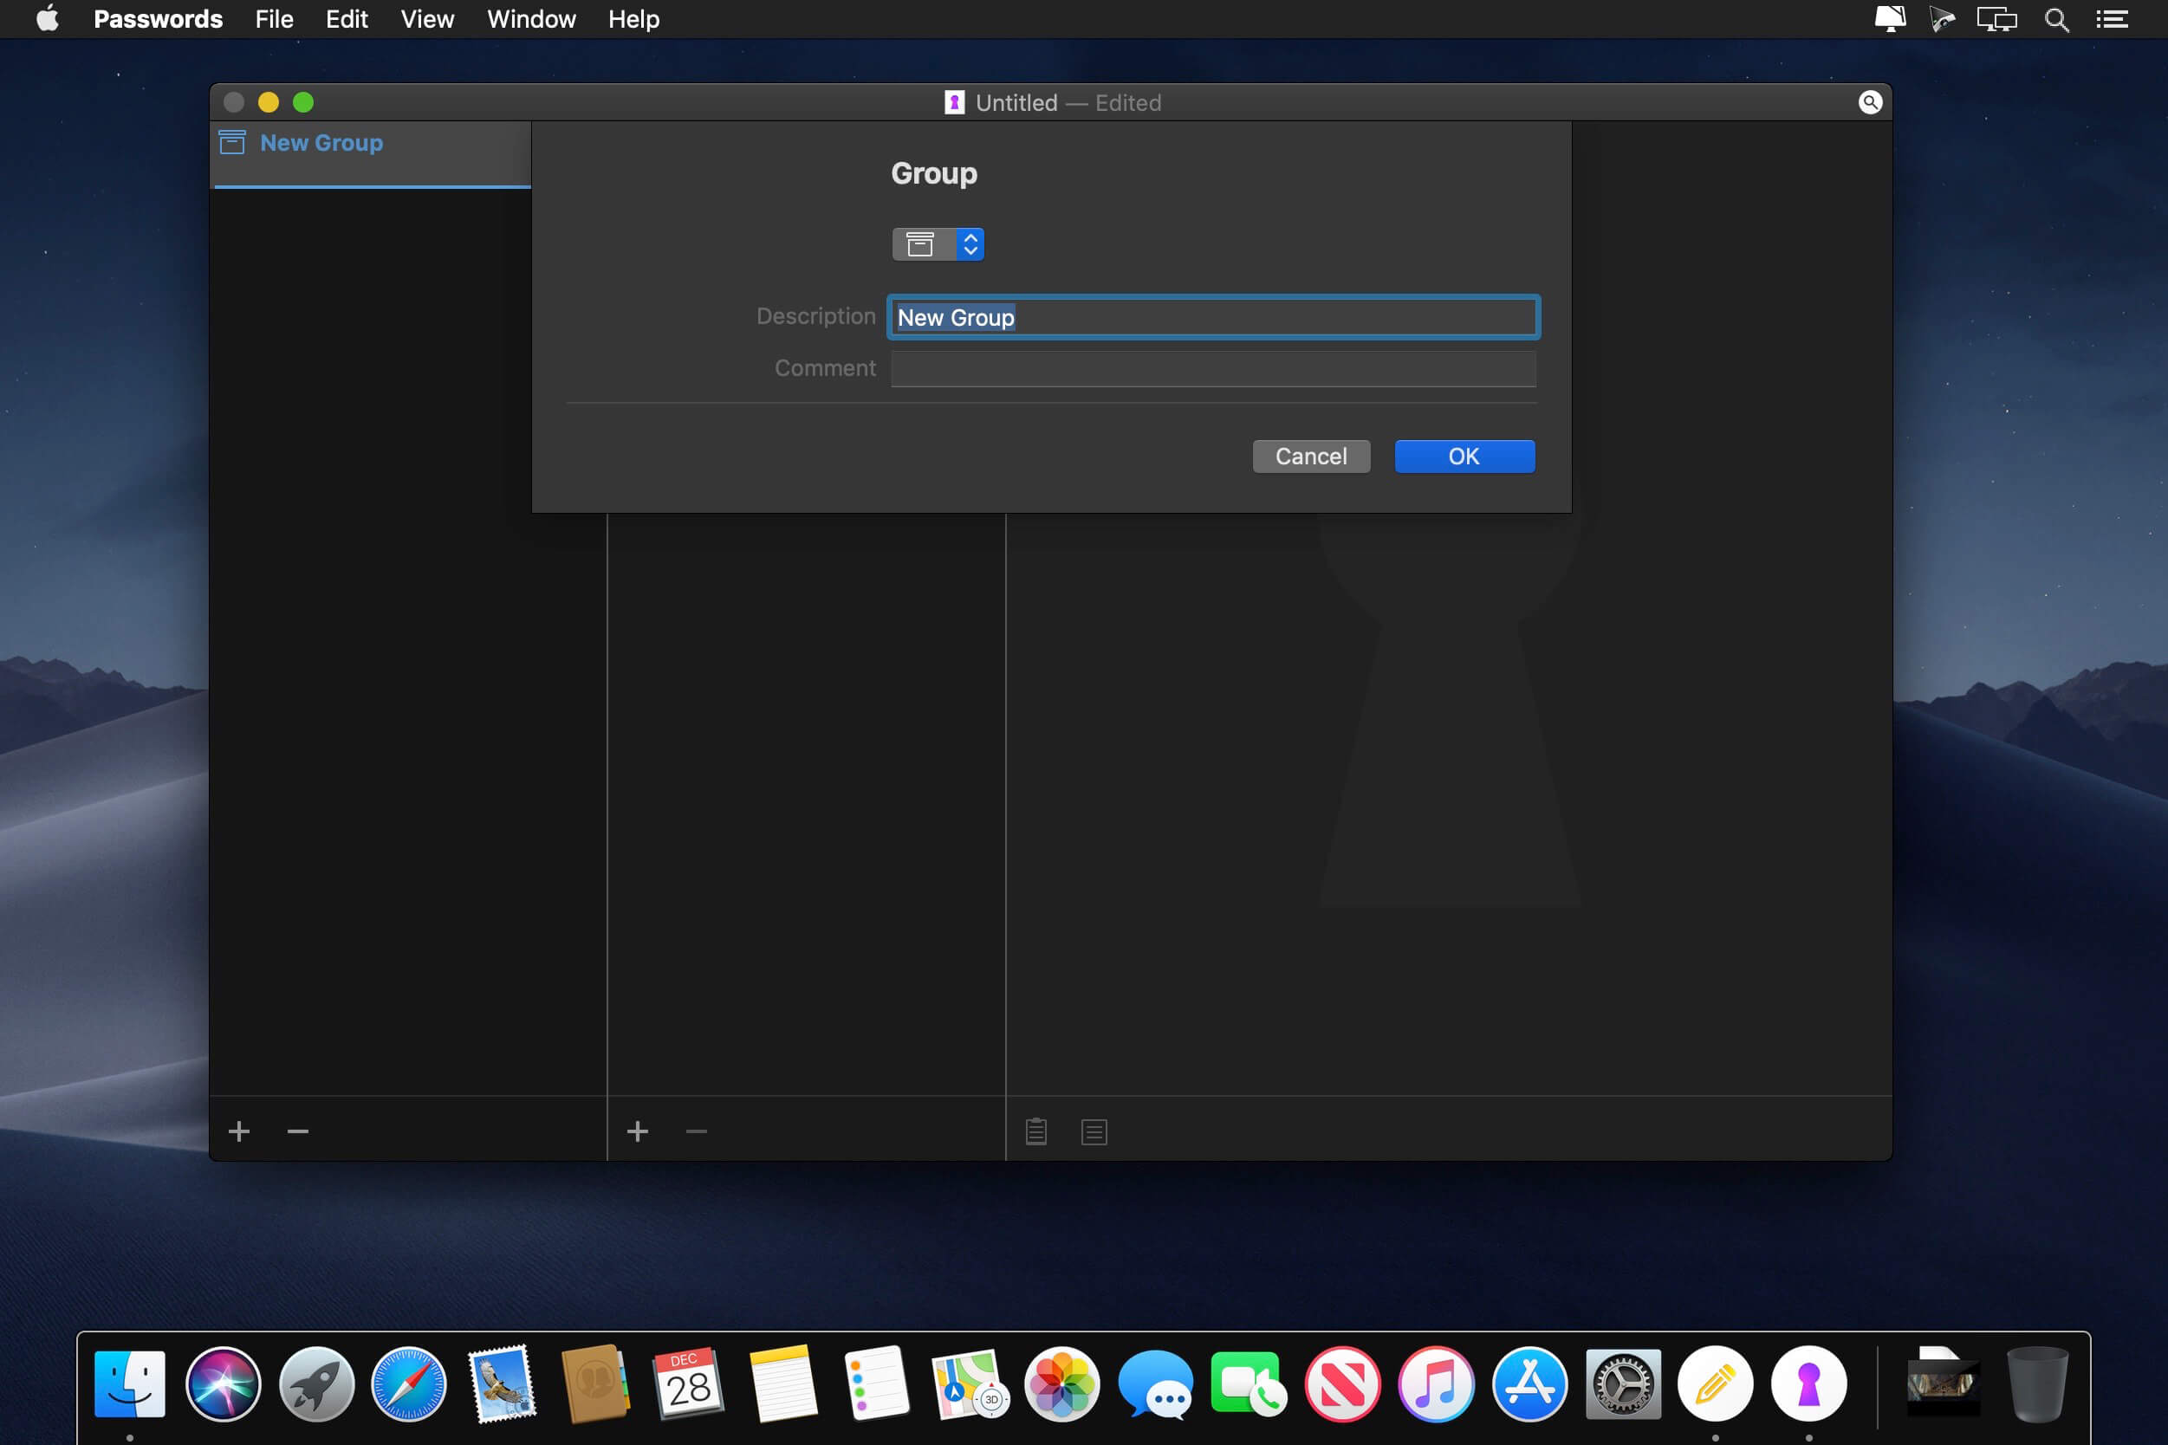Click the up arrow in group stepper
Image resolution: width=2168 pixels, height=1445 pixels.
coord(971,236)
